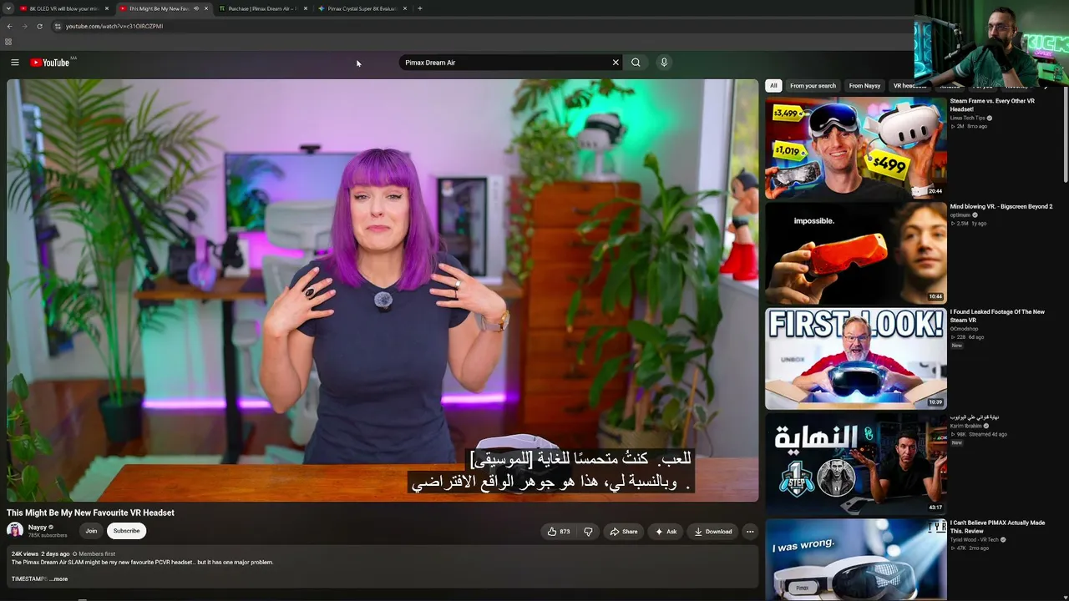Screen dimensions: 1069x601
Task: Visit the Tyriel Wood - VR Tech channel
Action: click(975, 539)
